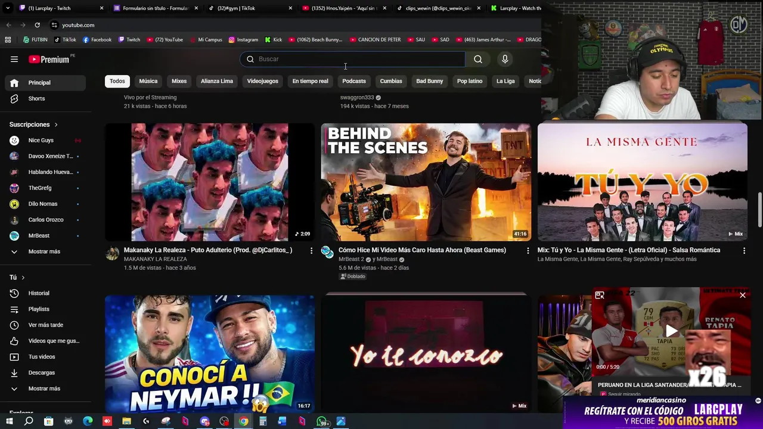Reload the page in browser

[x=37, y=25]
